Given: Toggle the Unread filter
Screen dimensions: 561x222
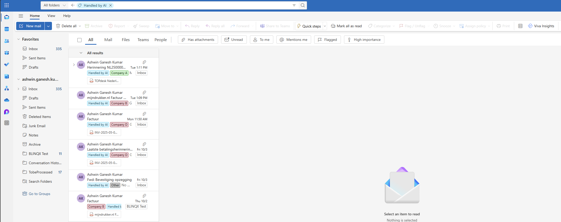Looking at the screenshot, I should click(x=234, y=40).
